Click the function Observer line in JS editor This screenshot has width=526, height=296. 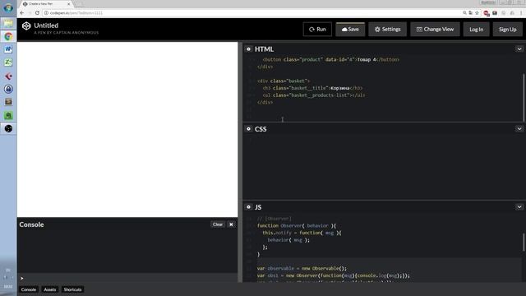[297, 225]
